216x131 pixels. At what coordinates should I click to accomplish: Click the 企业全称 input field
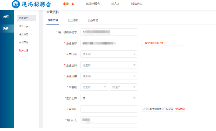[109, 43]
